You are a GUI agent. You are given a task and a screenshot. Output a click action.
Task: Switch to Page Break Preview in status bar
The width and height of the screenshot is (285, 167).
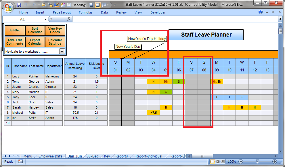(223, 162)
